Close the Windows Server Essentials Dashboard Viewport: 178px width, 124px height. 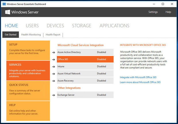pos(172,4)
